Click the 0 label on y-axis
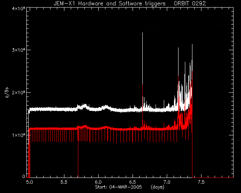 24,176
